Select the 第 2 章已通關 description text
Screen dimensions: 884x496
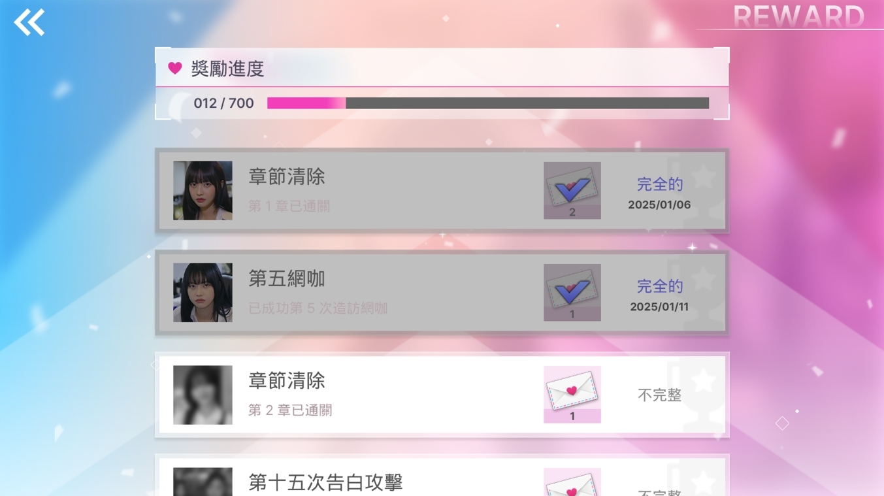pyautogui.click(x=290, y=410)
